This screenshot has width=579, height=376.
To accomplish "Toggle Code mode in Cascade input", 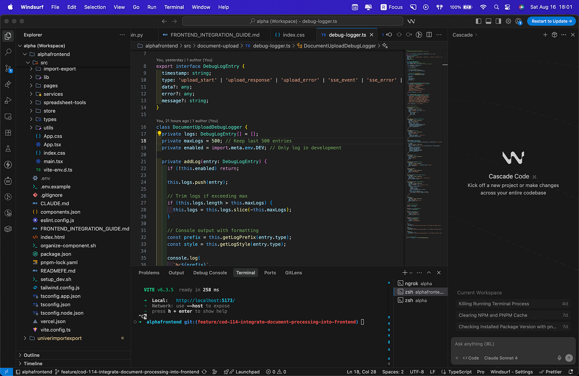I will (x=471, y=358).
